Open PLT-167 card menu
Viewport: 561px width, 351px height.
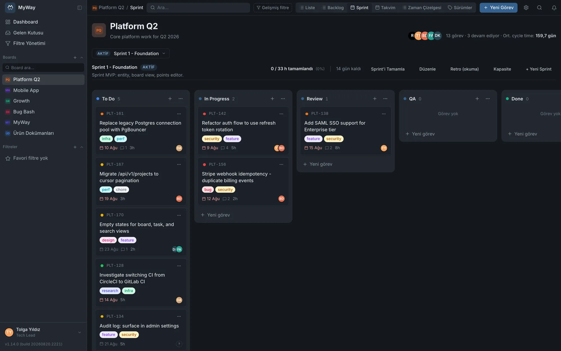pos(179,165)
